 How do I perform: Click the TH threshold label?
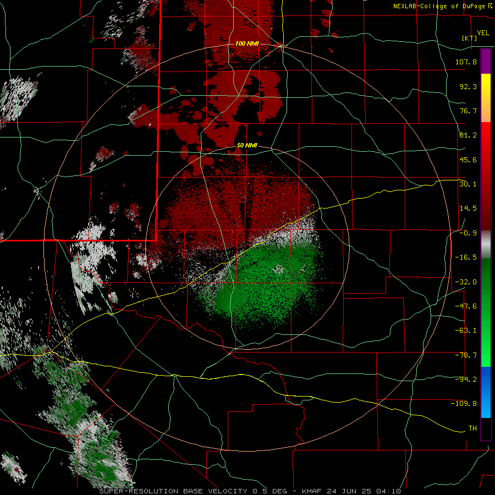472,428
